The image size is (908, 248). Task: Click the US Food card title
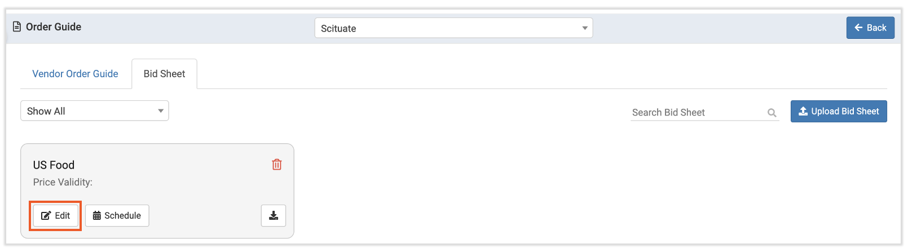click(54, 165)
